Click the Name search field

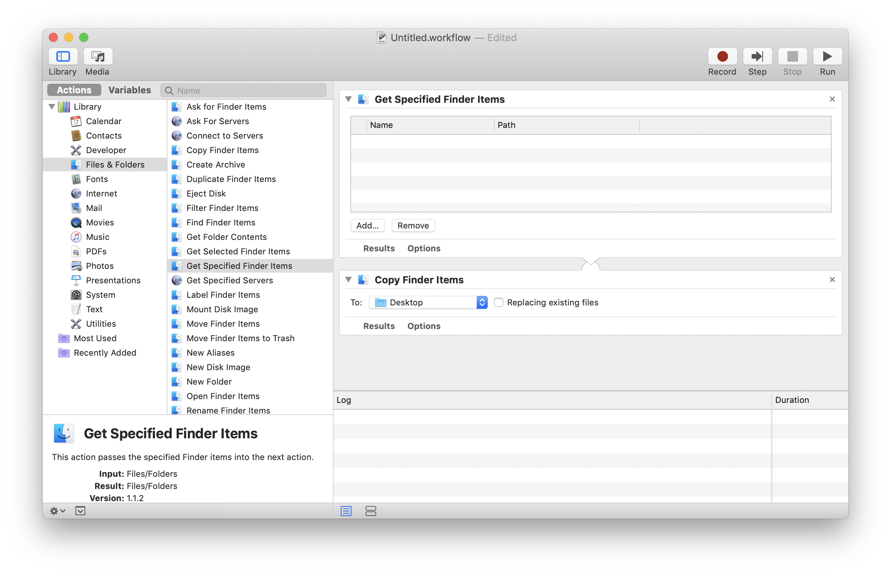(x=243, y=91)
